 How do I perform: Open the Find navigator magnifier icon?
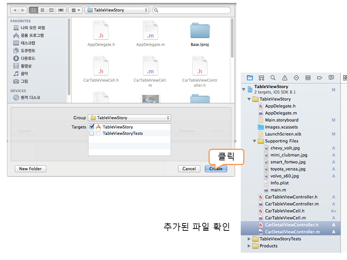273,78
